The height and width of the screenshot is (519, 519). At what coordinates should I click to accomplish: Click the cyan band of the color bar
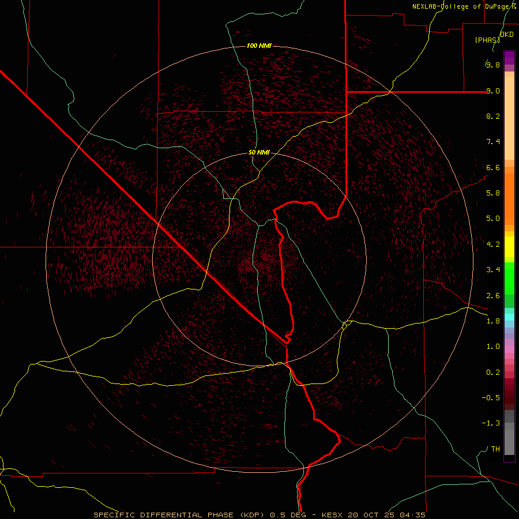[x=509, y=317]
